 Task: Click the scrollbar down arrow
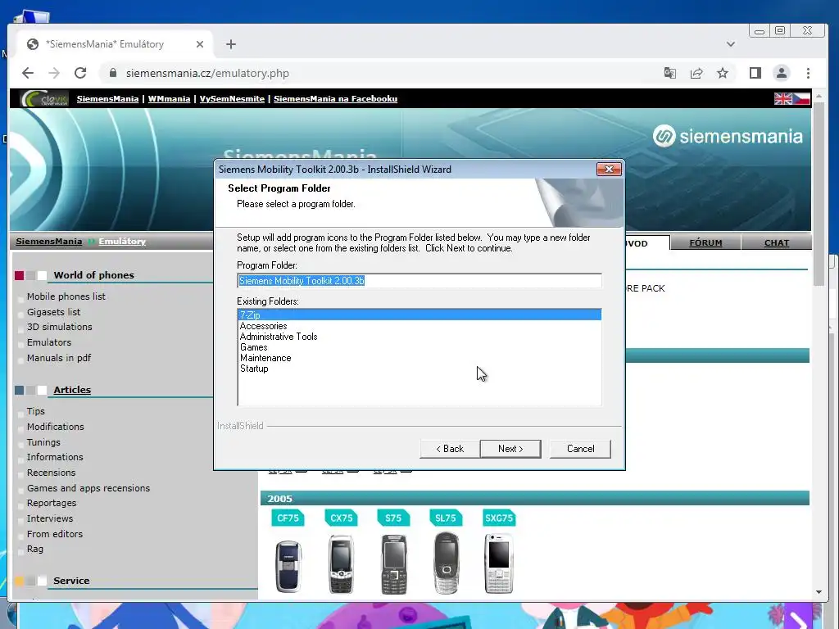coord(819,592)
